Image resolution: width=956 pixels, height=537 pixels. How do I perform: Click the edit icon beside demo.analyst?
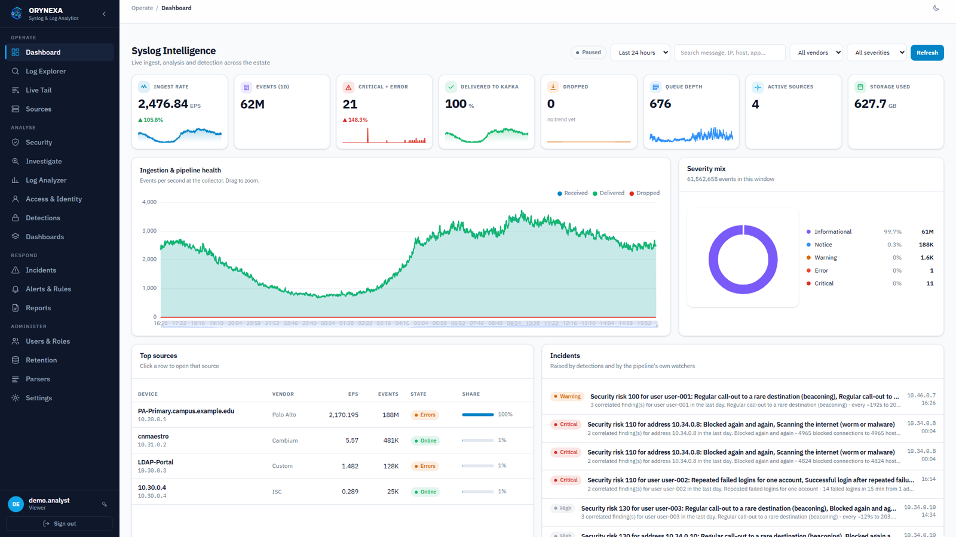105,505
